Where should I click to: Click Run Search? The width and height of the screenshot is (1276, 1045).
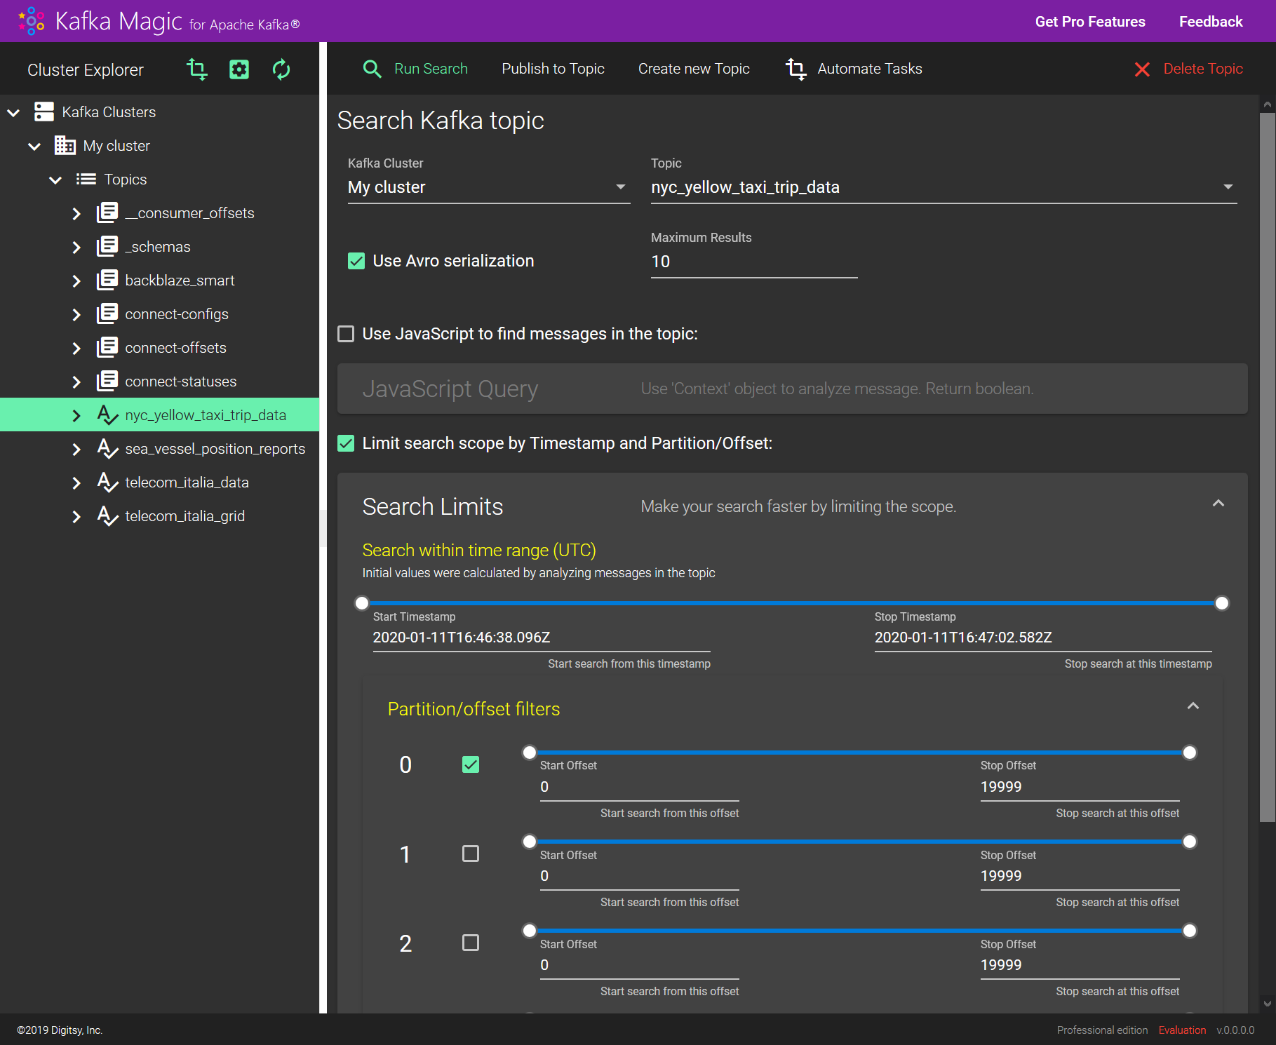431,69
